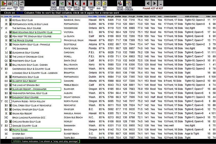Sort by Prov / State column header
Viewport: 216px width, 144px height.
(x=93, y=16)
